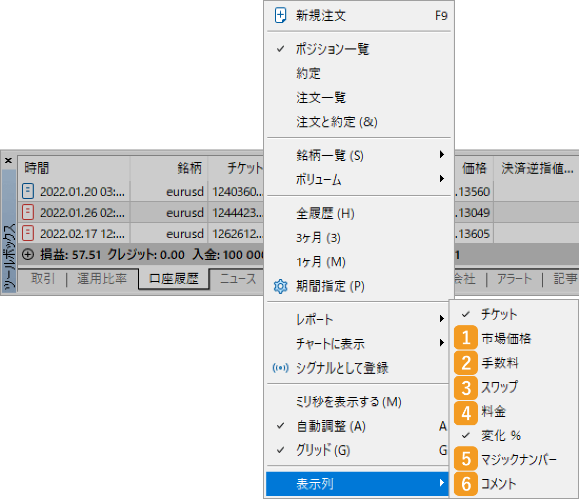Switch to アラート tab
579x499 pixels.
pyautogui.click(x=514, y=278)
